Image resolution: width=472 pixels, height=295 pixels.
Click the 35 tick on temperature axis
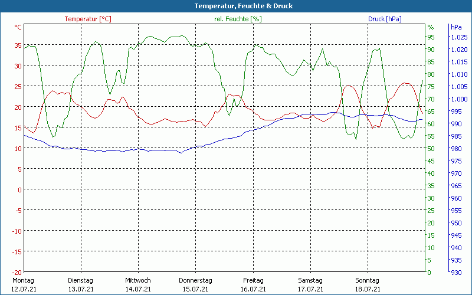click(x=18, y=45)
